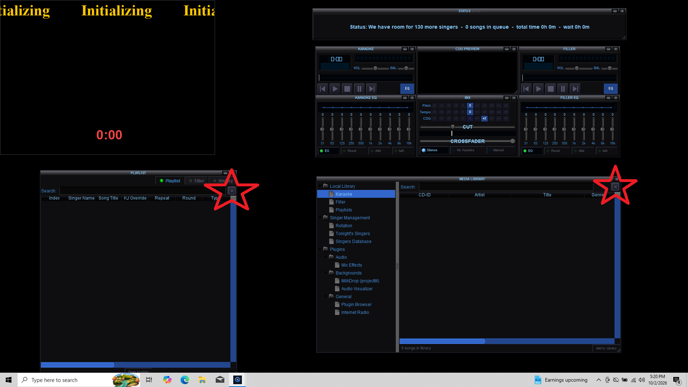Pause the Karaoke player

(x=359, y=89)
